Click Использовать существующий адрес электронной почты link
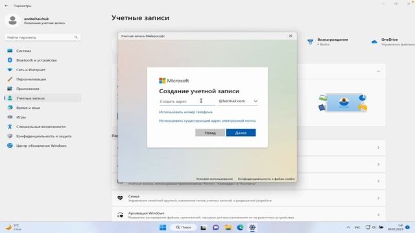The height and width of the screenshot is (233, 415). tap(207, 121)
